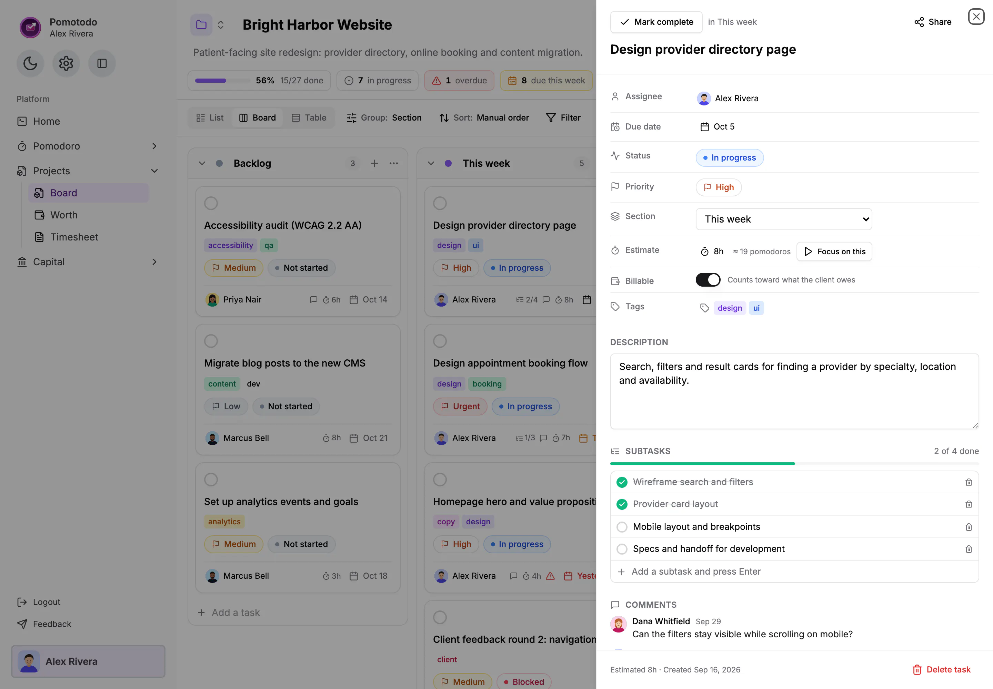Uncheck Provider card layout subtask

[622, 504]
